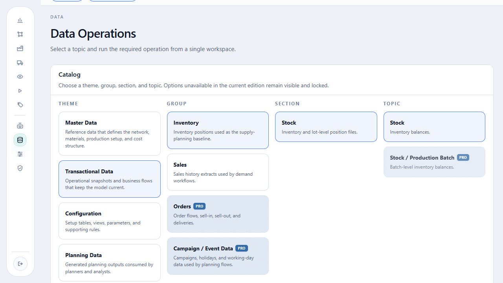Image resolution: width=503 pixels, height=283 pixels.
Task: Click the locked Orders group card
Action: 218,214
